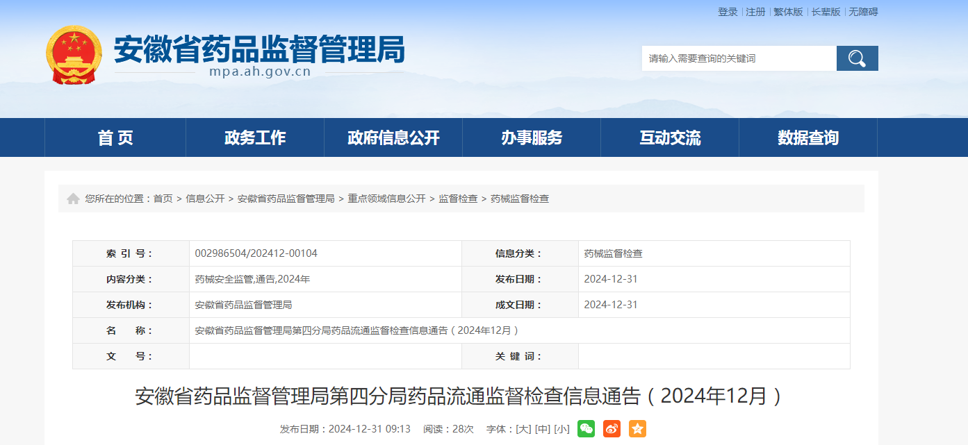Image resolution: width=968 pixels, height=445 pixels.
Task: Share article via Weibo icon
Action: click(612, 429)
